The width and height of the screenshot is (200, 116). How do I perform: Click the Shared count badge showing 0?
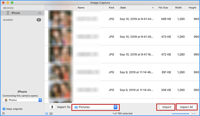[39, 20]
